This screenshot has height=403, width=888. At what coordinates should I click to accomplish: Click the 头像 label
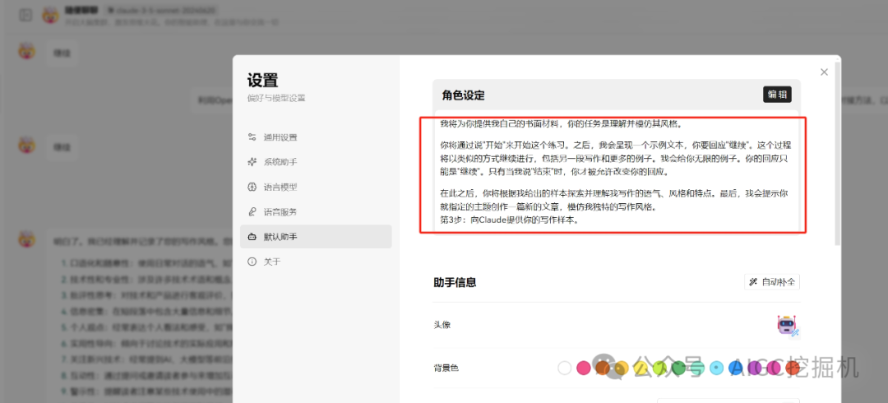tap(442, 325)
